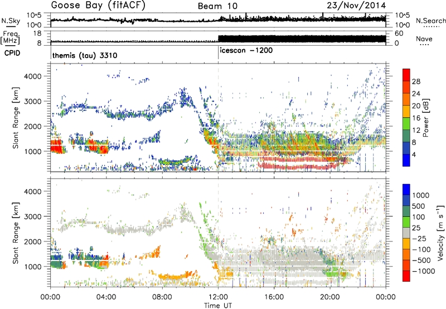
Task: Click 'icescan -1200' CPID text
Action: point(246,51)
